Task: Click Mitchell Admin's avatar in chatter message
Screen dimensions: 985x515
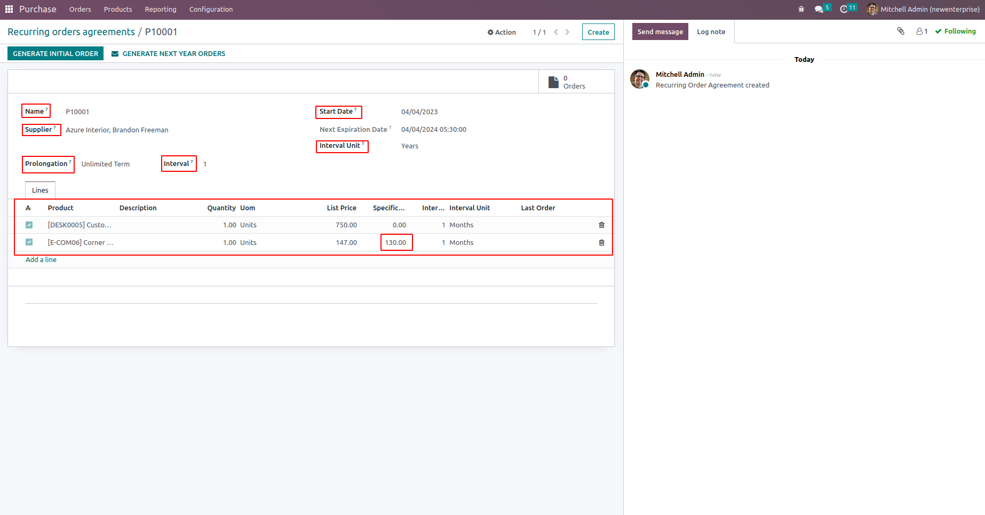Action: tap(640, 79)
